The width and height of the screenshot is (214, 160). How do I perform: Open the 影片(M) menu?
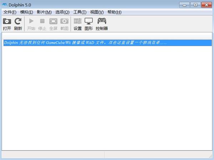[x=44, y=12]
